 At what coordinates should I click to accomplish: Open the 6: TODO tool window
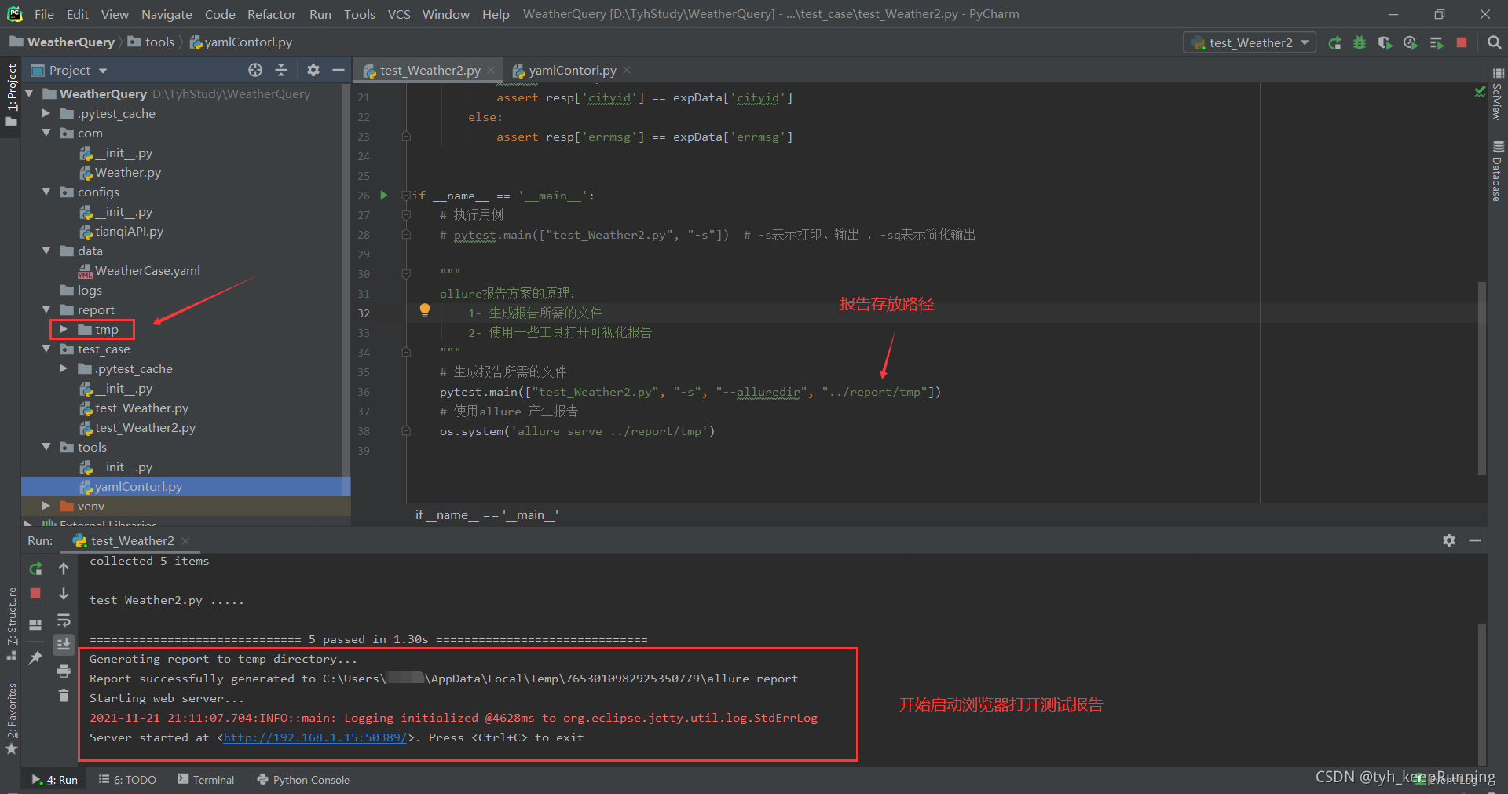[x=127, y=780]
